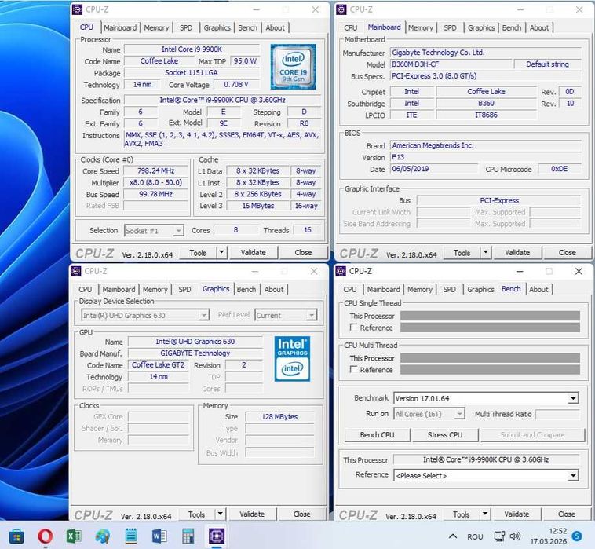The height and width of the screenshot is (549, 595).
Task: Click CPU-Z title icon in the Bench window
Action: coord(341,271)
